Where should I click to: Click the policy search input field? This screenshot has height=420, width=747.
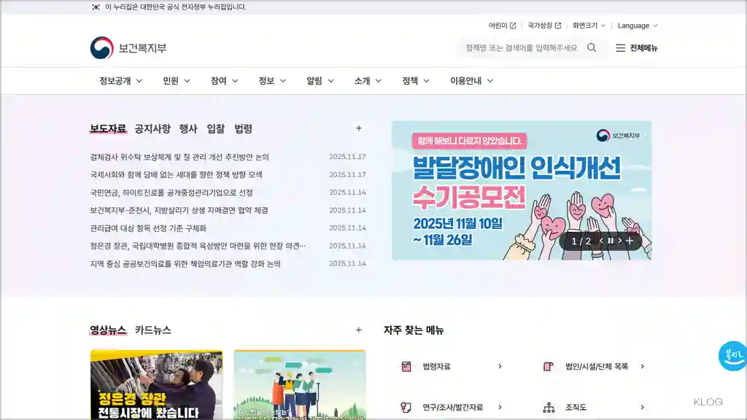(x=518, y=47)
